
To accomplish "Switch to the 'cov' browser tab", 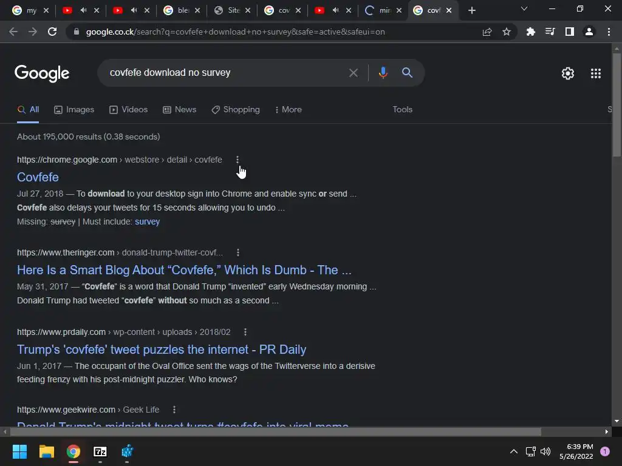I will 277,10.
